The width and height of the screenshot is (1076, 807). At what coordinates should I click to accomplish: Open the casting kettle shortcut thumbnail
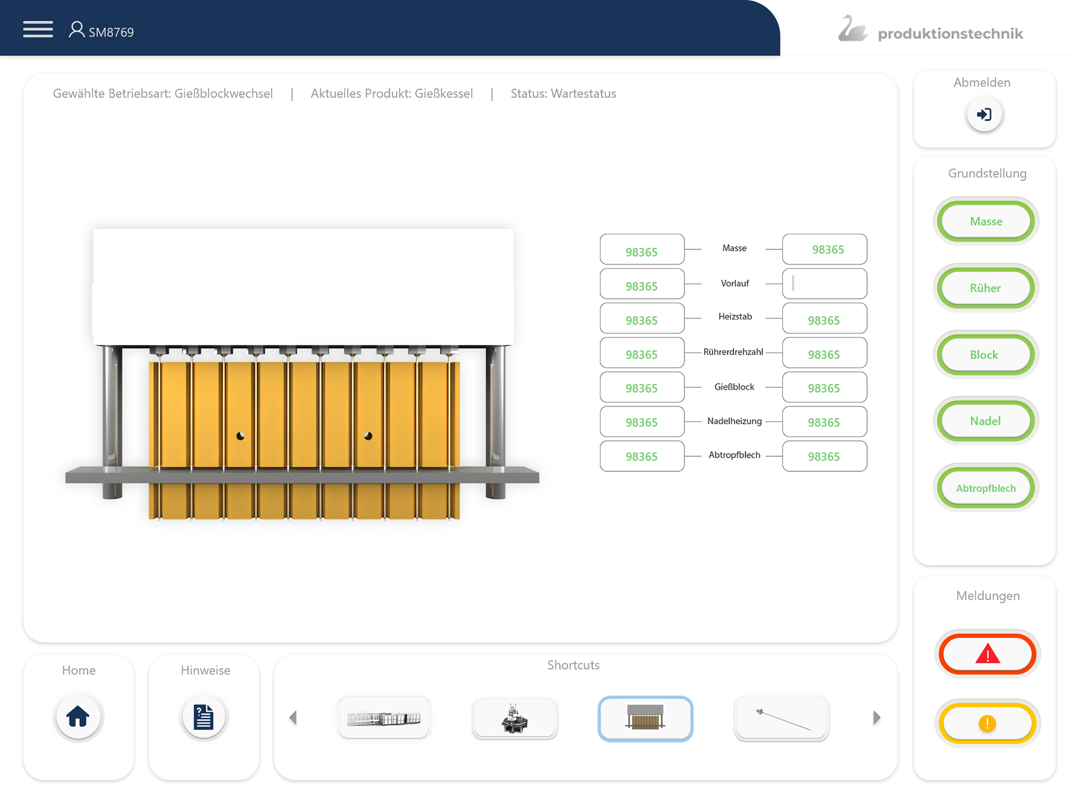(514, 718)
